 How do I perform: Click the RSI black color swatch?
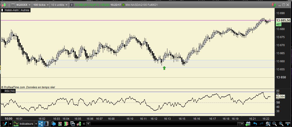[3, 91]
